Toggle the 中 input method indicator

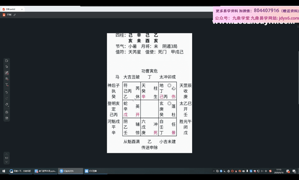pos(266,171)
